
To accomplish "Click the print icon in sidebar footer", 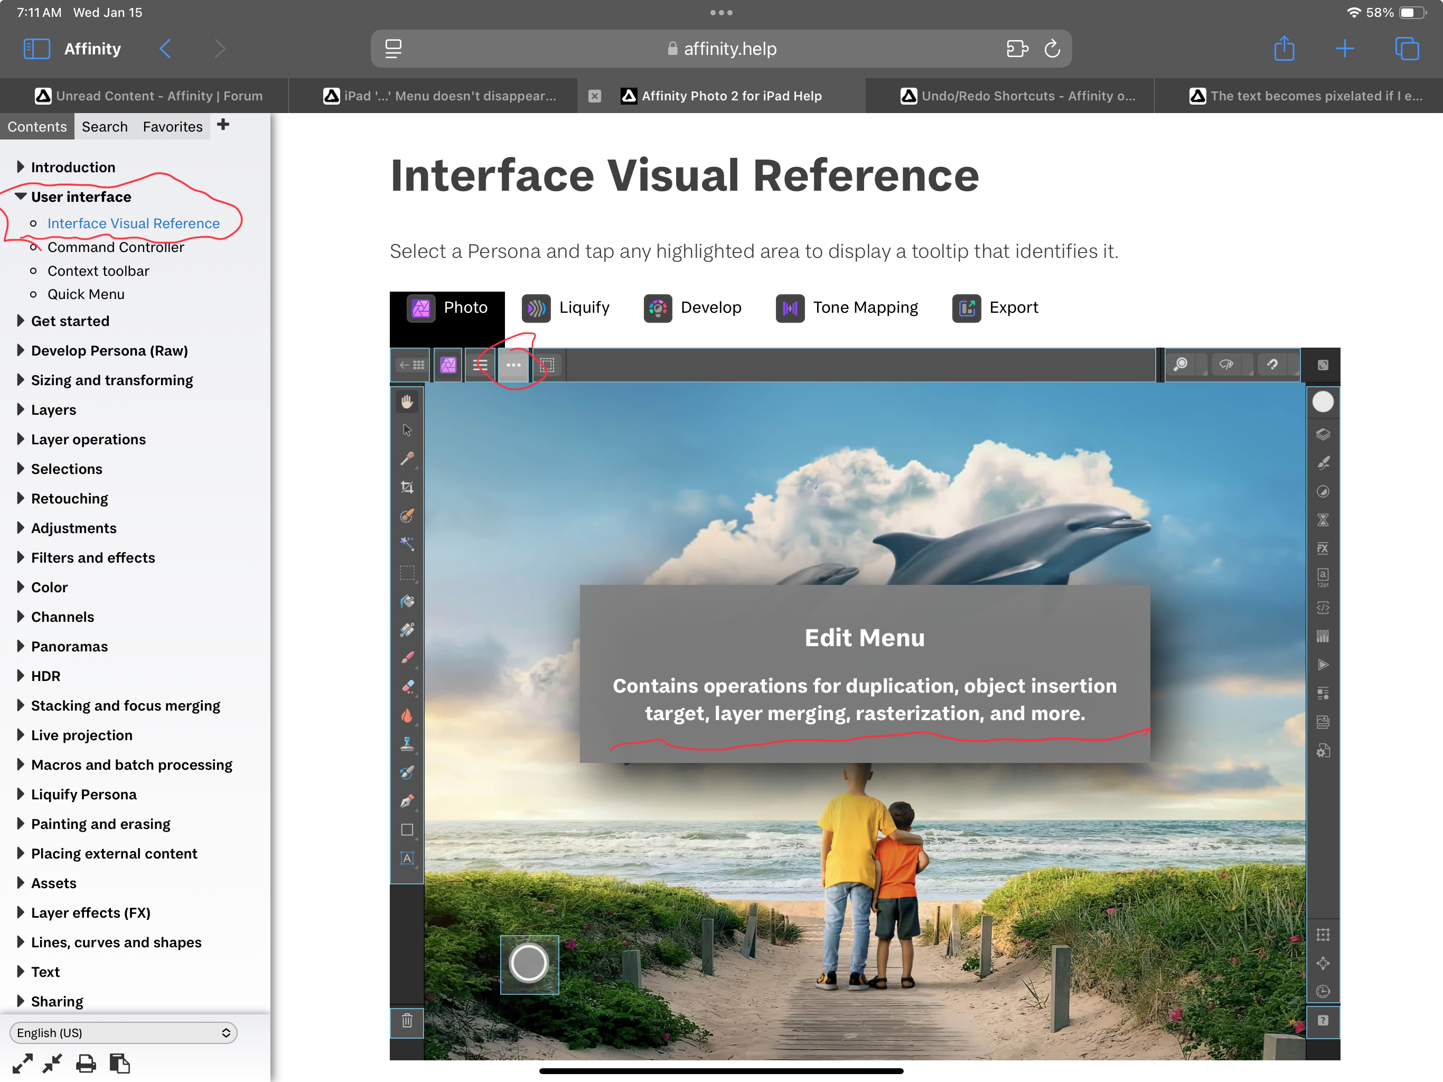I will point(86,1064).
